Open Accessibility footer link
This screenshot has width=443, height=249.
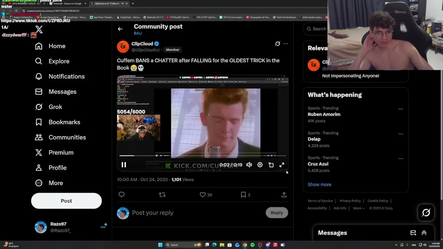pyautogui.click(x=317, y=208)
